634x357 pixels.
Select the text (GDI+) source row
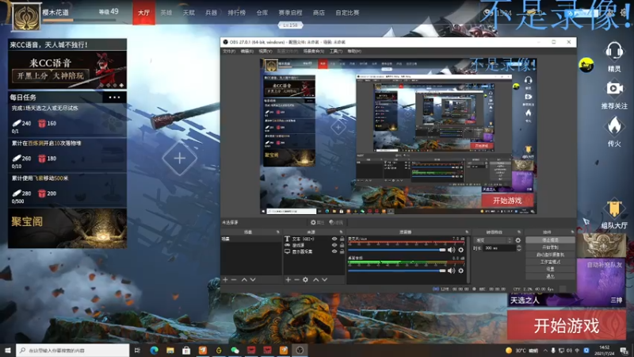(314, 239)
